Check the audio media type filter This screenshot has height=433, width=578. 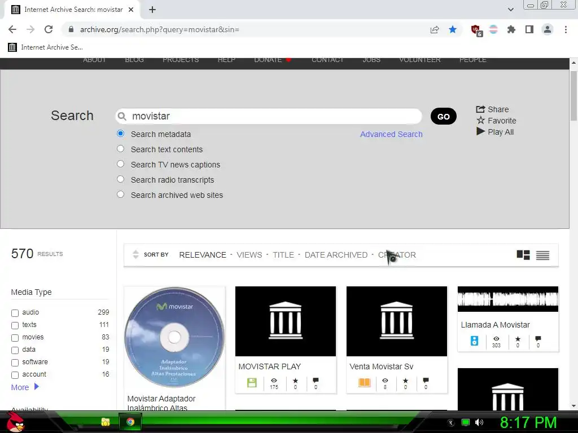coord(15,313)
